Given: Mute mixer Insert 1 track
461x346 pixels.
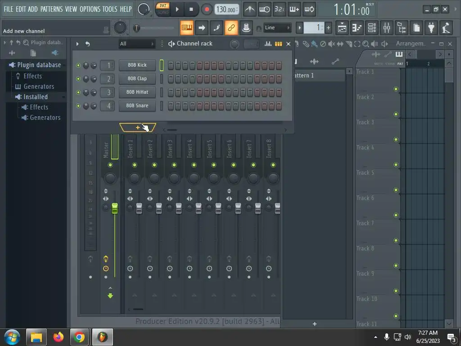Looking at the screenshot, I should click(x=134, y=165).
